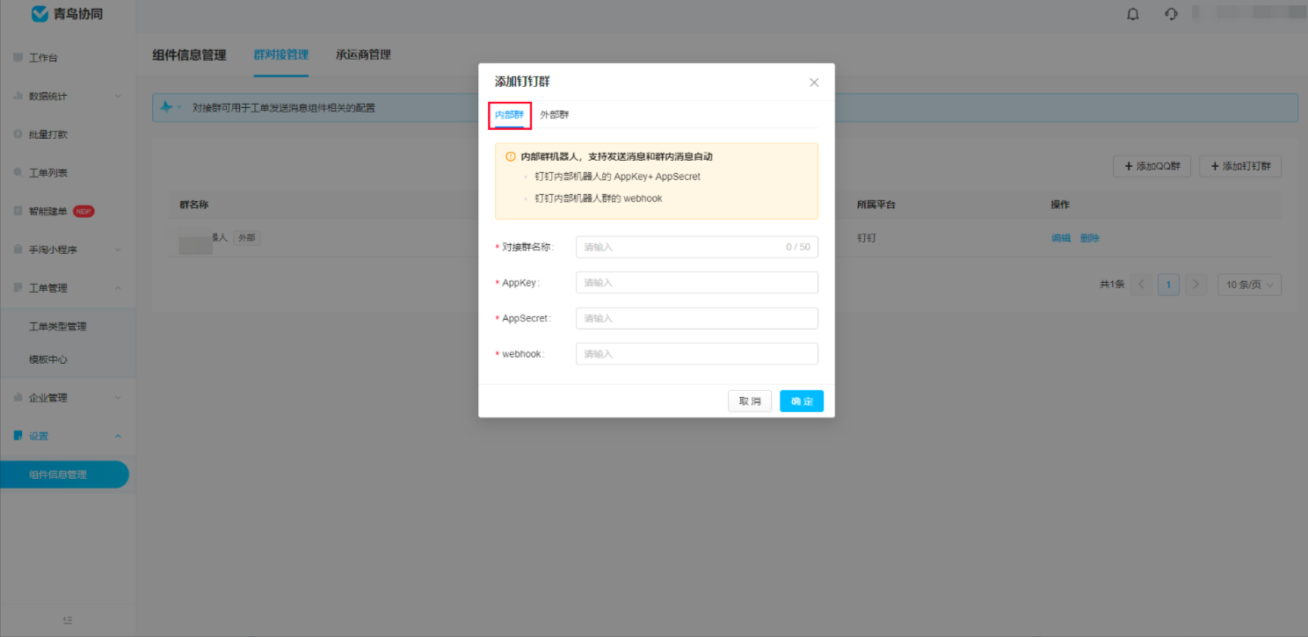Click the star icon in info banner
1308x637 pixels.
(166, 107)
